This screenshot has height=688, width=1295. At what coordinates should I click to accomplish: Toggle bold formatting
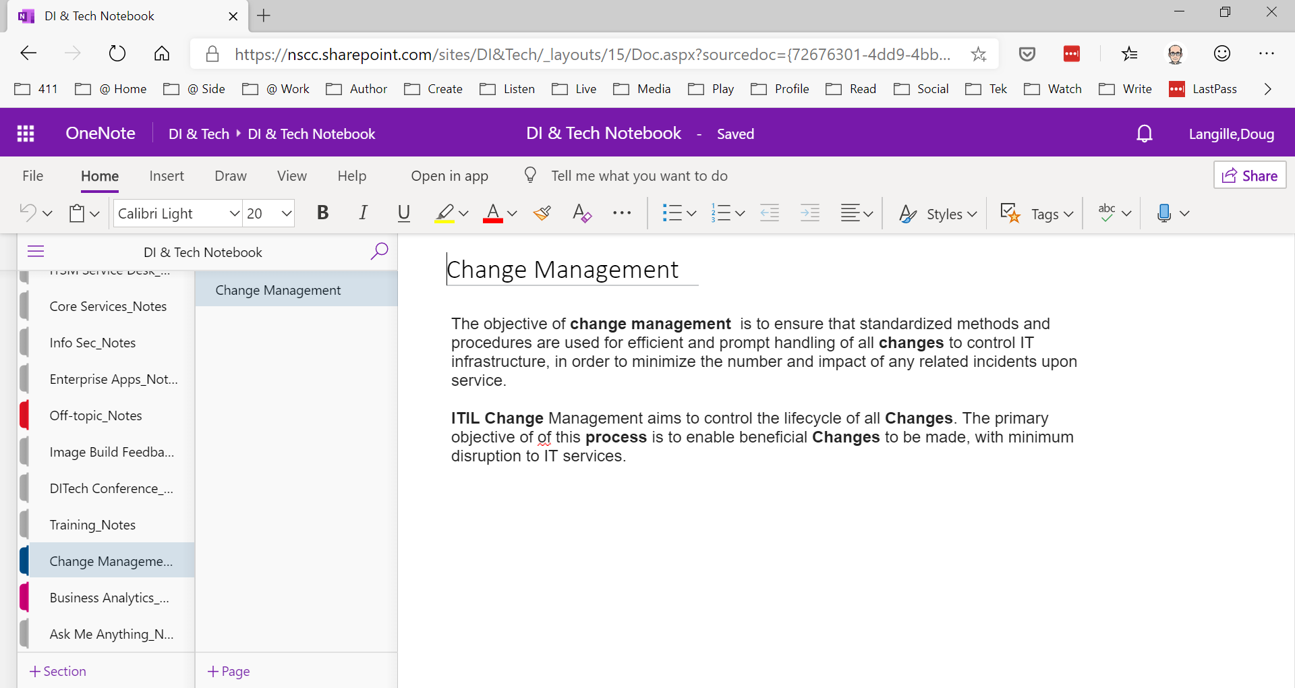[322, 214]
